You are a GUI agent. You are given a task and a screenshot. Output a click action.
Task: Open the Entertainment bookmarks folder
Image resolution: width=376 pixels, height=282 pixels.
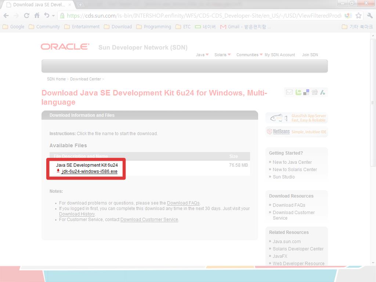click(82, 26)
